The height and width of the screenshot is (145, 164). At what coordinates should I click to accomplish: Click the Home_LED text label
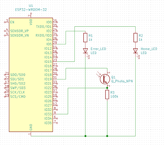coord(149,49)
